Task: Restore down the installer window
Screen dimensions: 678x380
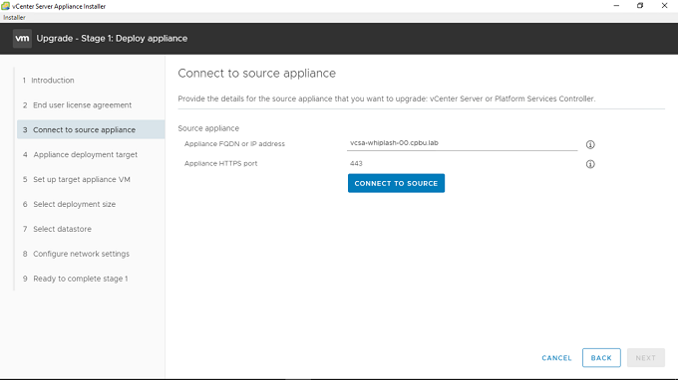Action: (640, 6)
